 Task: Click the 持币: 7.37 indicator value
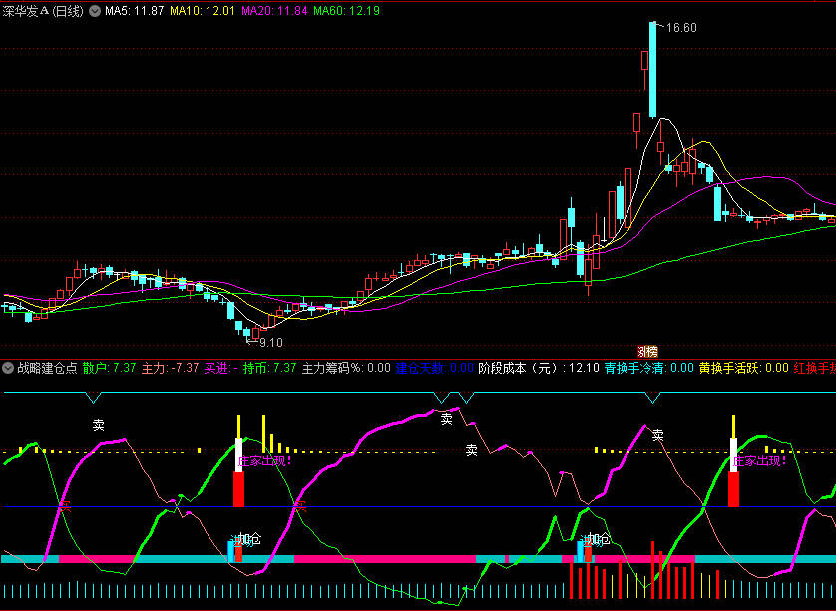pyautogui.click(x=269, y=368)
